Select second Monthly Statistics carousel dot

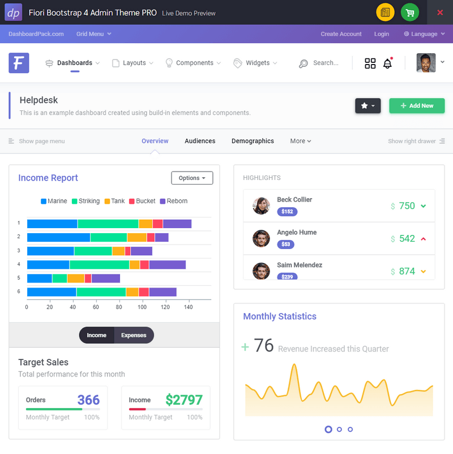click(339, 430)
